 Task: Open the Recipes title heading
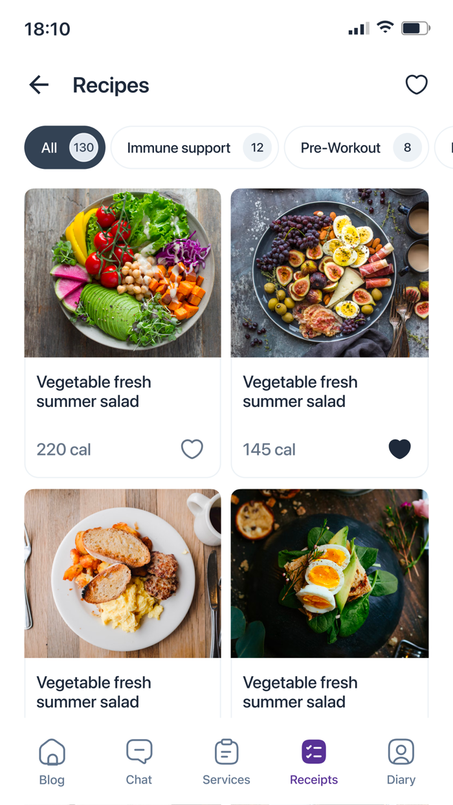pos(111,85)
